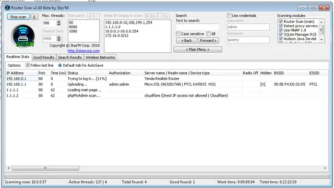Click the admin:admin authorization cell
Screen dimensions: 334x188
pos(119,84)
